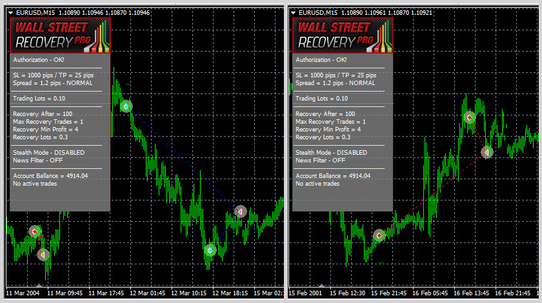The image size is (542, 303).
Task: Click 'No active trades' in the 2001 chart
Action: tap(317, 184)
